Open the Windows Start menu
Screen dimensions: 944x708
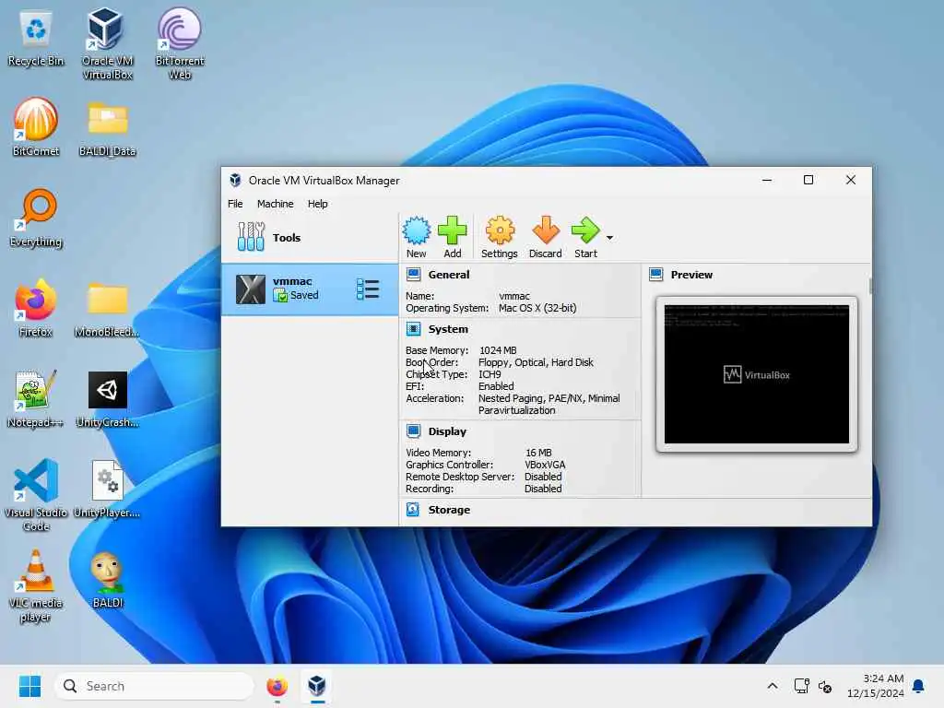(x=29, y=686)
